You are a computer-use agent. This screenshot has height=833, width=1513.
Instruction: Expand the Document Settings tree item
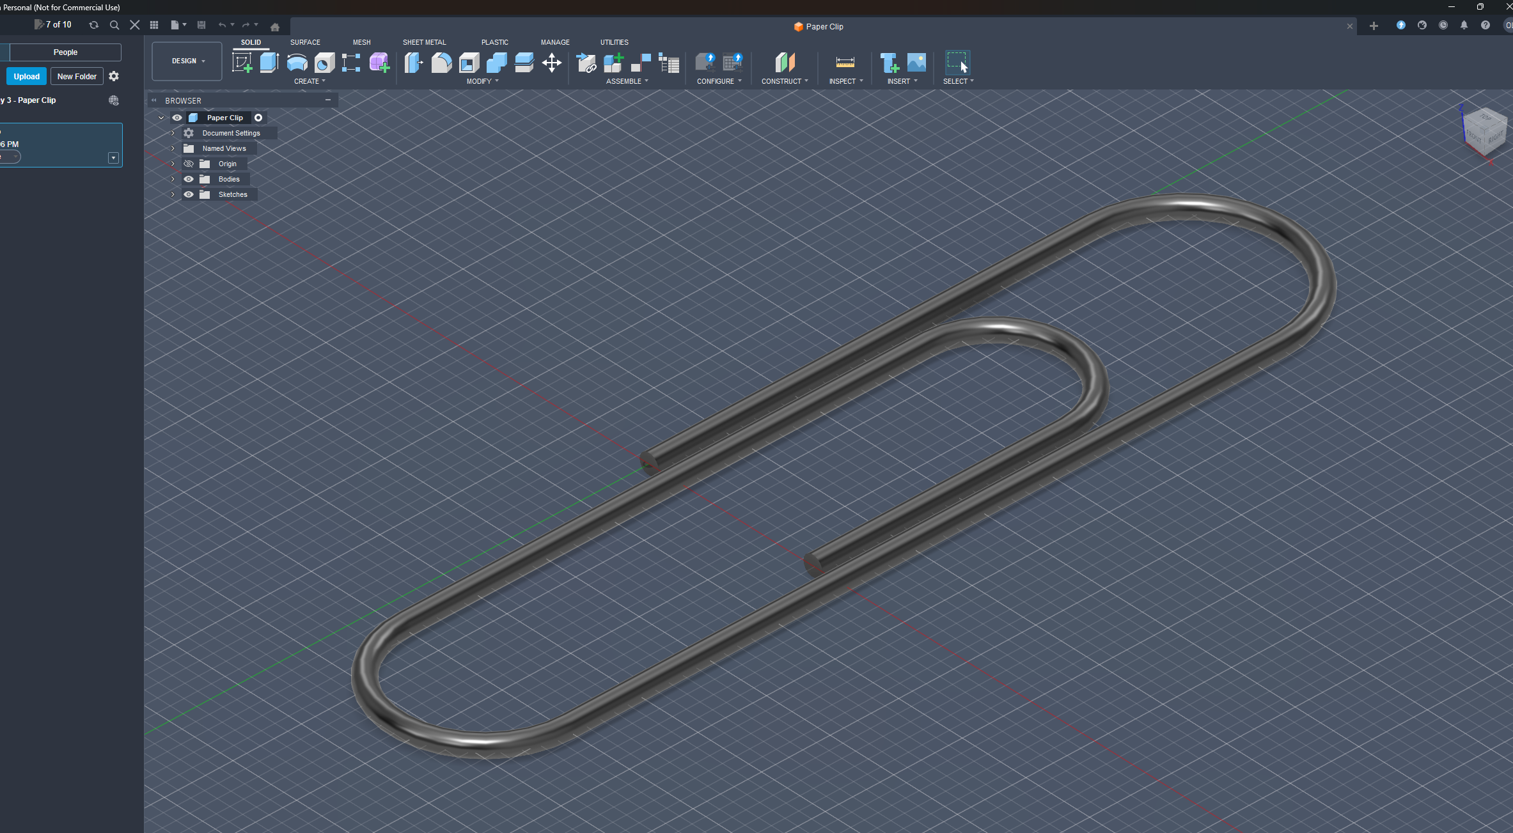coord(173,133)
